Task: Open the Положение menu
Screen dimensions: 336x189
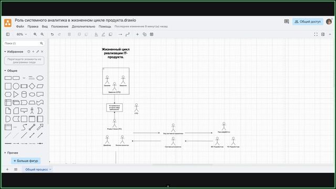Action: (x=59, y=27)
